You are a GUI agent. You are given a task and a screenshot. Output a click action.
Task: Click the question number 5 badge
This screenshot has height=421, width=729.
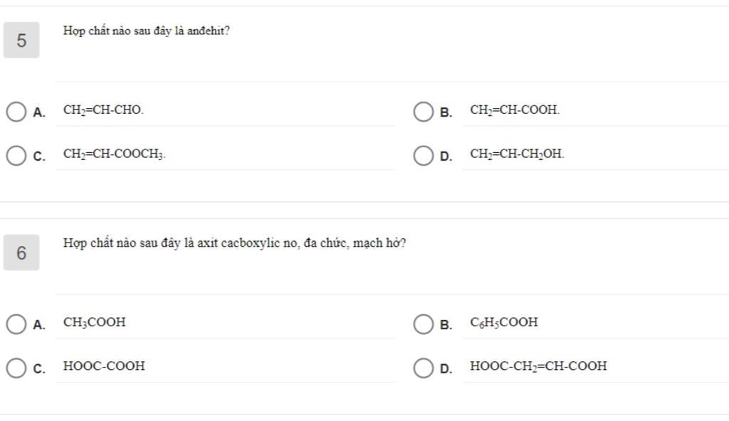pyautogui.click(x=21, y=41)
